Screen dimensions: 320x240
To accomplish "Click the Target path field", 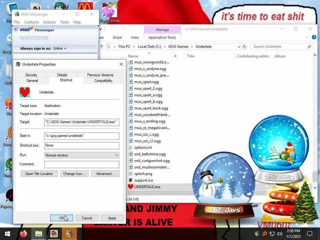I will (82, 122).
